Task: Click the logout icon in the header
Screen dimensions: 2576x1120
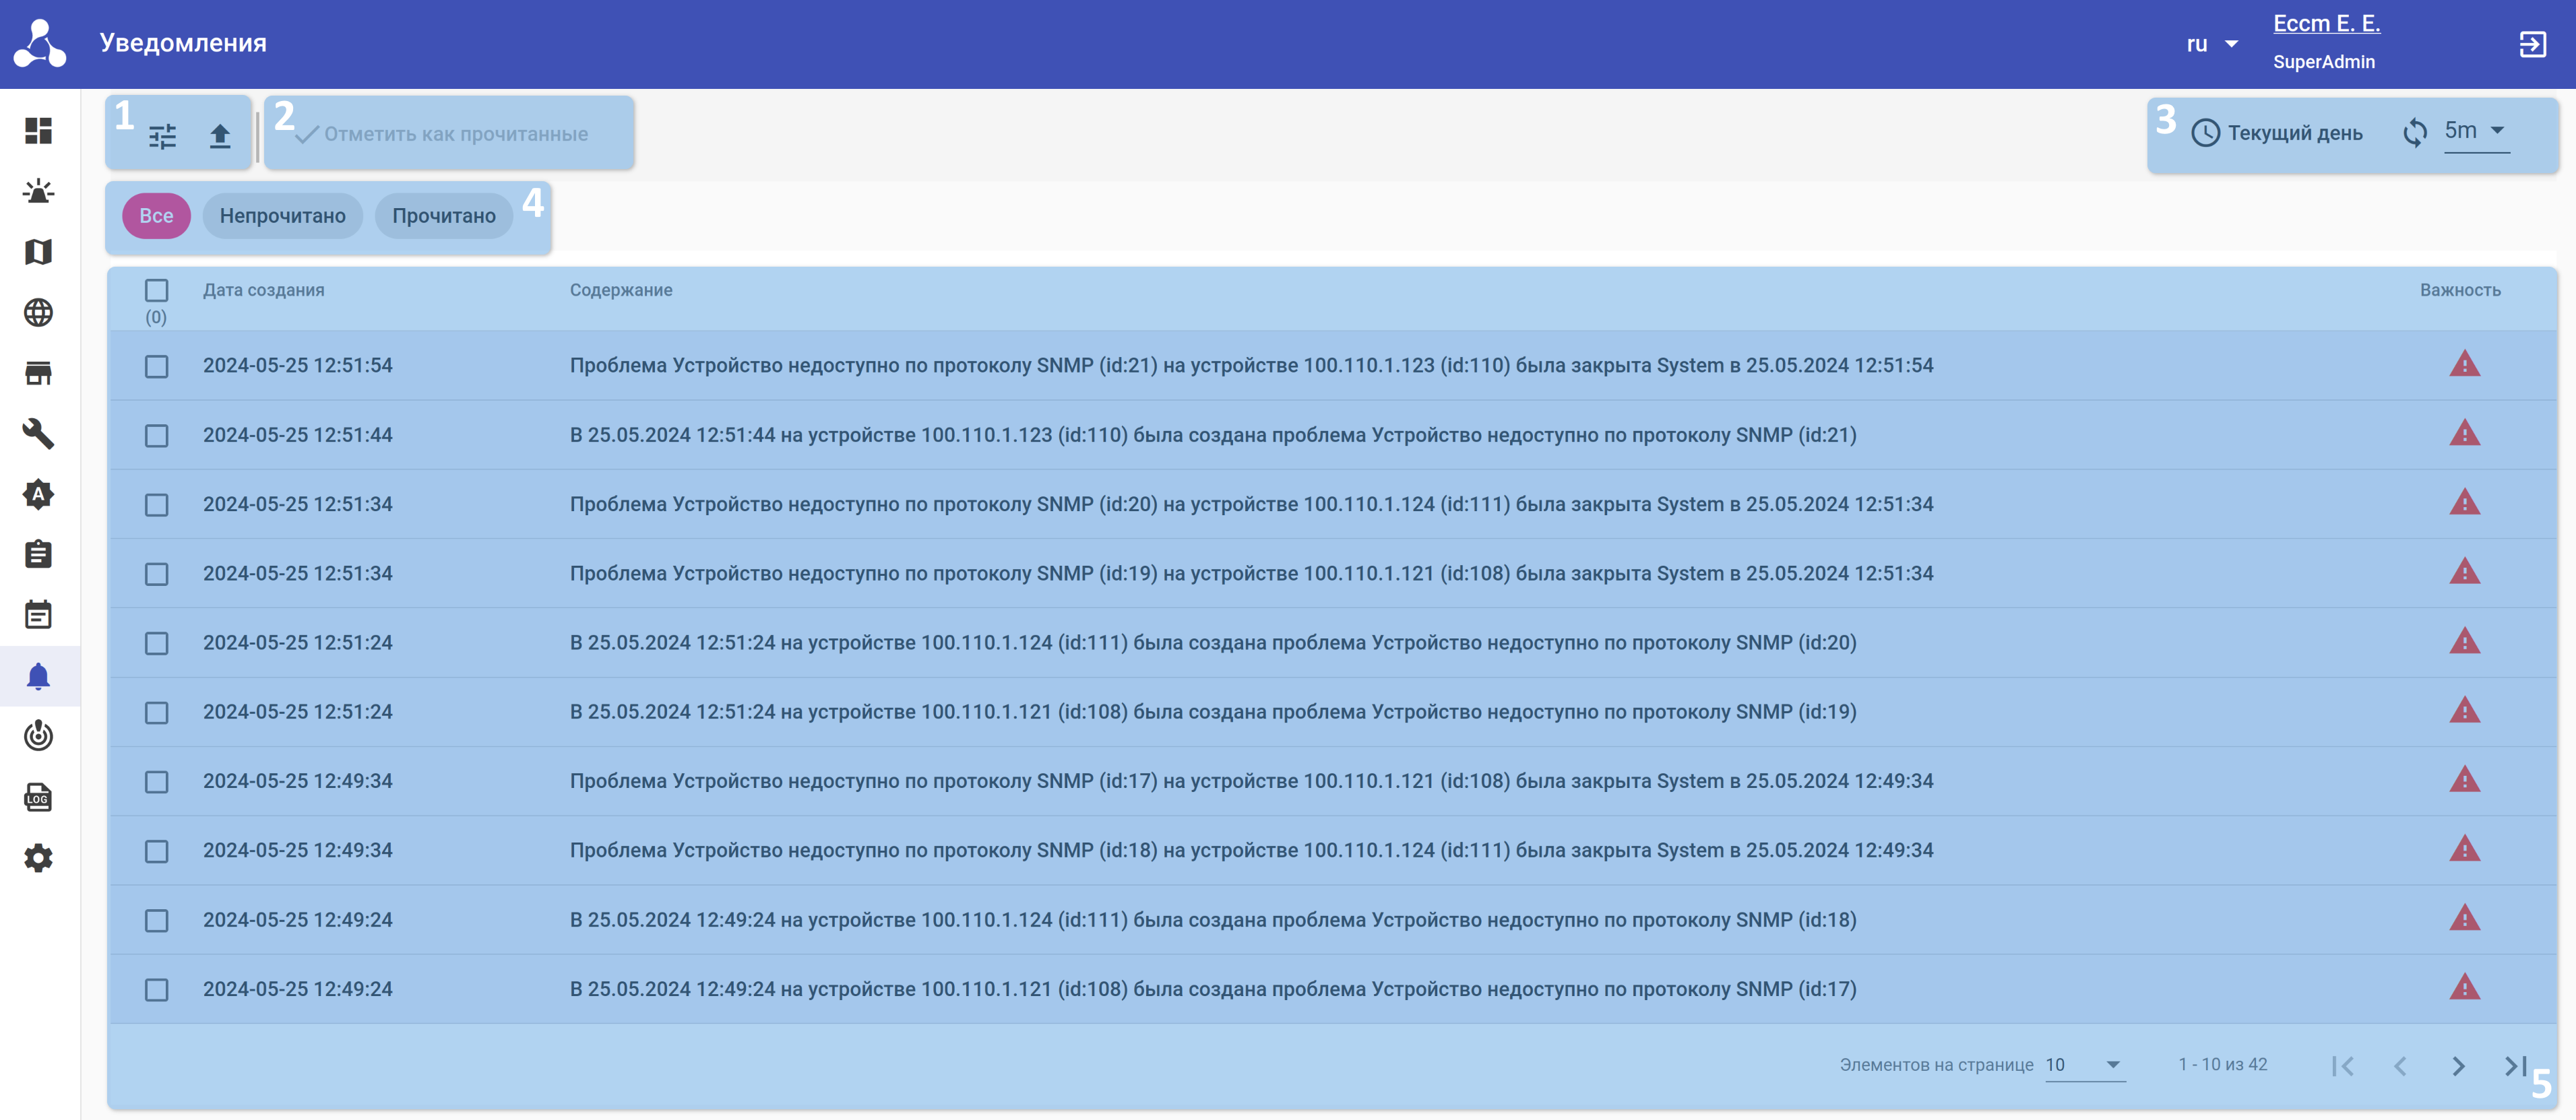Action: [2531, 44]
